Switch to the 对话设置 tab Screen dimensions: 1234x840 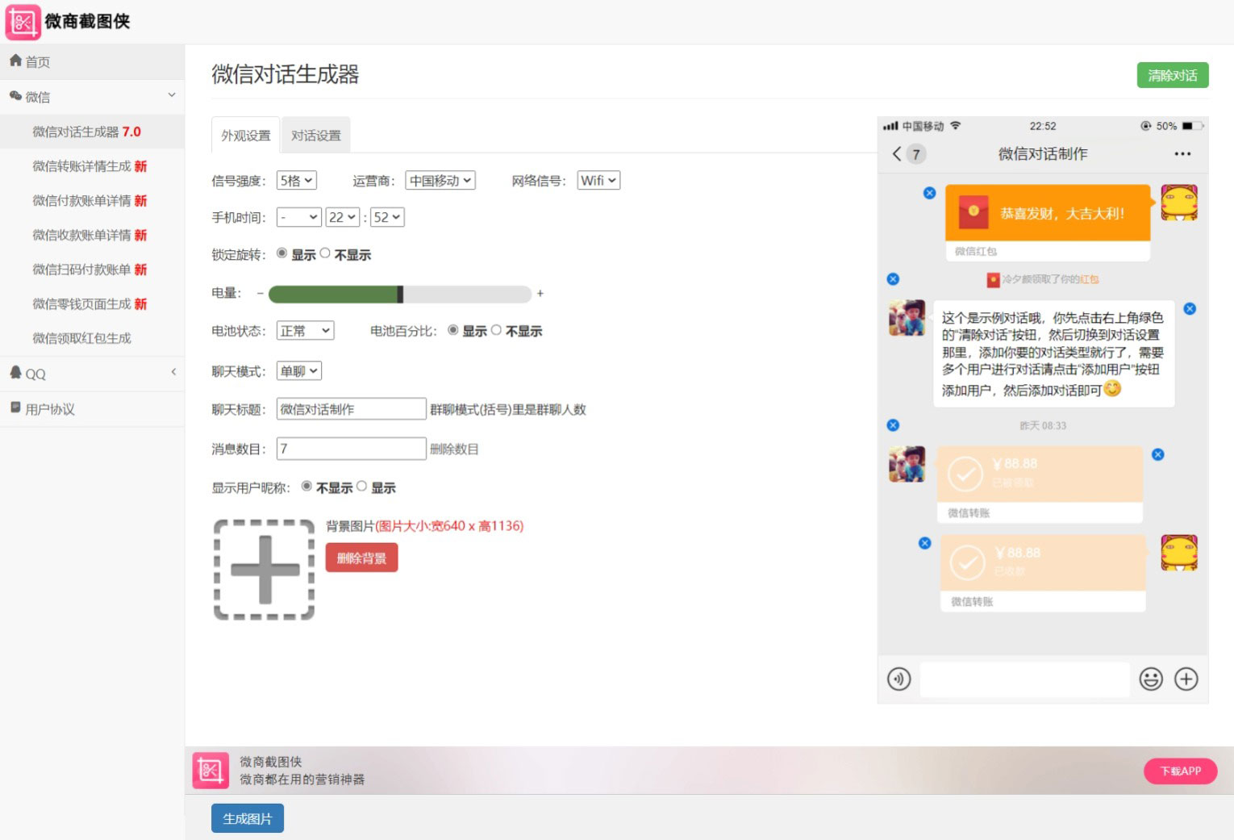[316, 136]
